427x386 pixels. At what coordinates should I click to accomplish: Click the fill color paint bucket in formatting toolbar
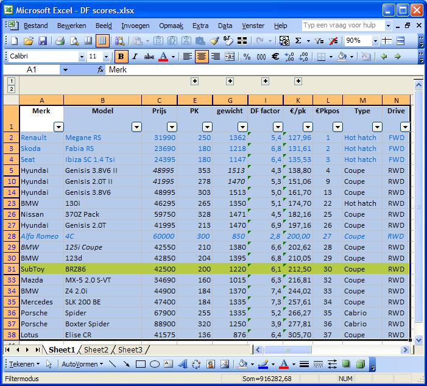[x=342, y=57]
